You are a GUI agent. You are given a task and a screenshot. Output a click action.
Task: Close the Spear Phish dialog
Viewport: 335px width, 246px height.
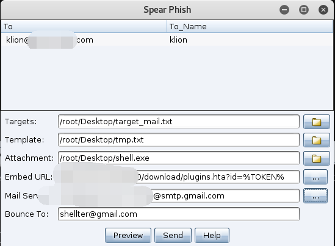coord(323,10)
